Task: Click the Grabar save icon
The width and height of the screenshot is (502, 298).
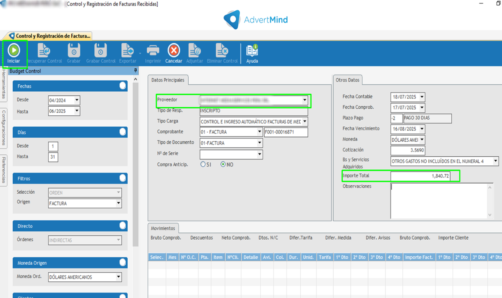Action: [x=74, y=50]
